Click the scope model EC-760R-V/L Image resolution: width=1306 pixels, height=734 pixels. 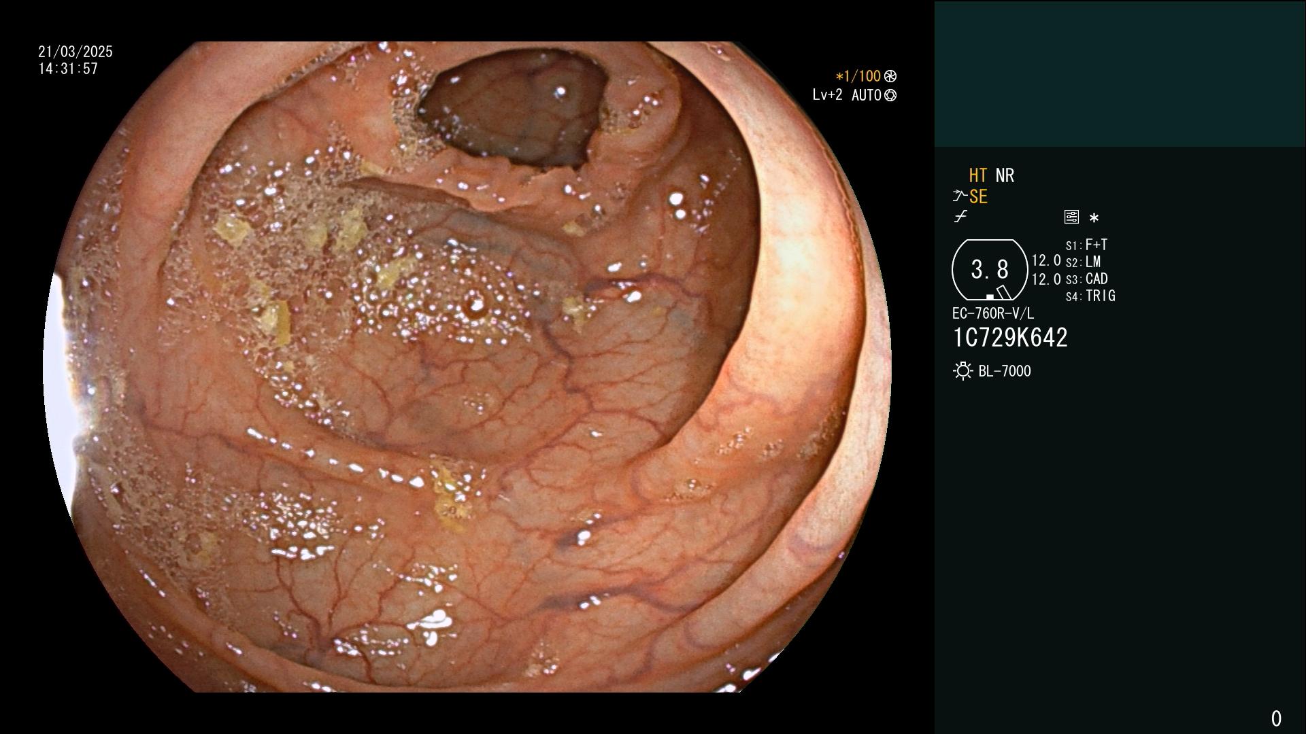pos(993,313)
